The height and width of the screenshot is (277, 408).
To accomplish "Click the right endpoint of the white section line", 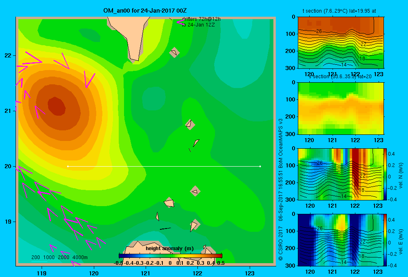I will click(x=260, y=166).
